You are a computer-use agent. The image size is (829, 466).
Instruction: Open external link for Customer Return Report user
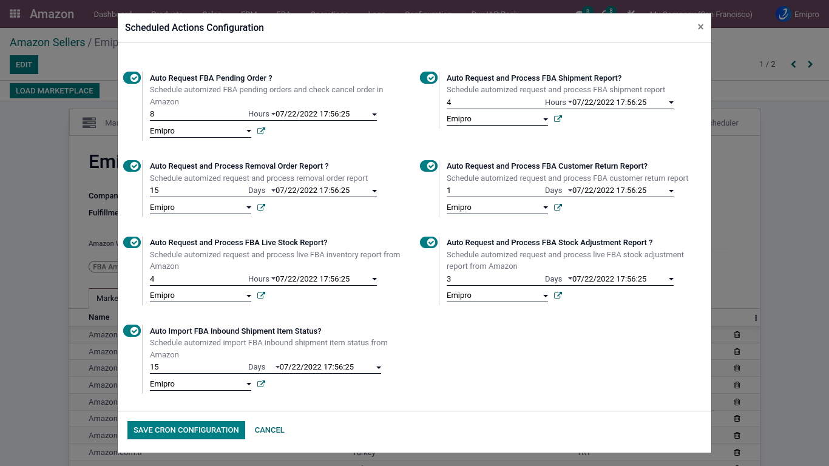558,208
